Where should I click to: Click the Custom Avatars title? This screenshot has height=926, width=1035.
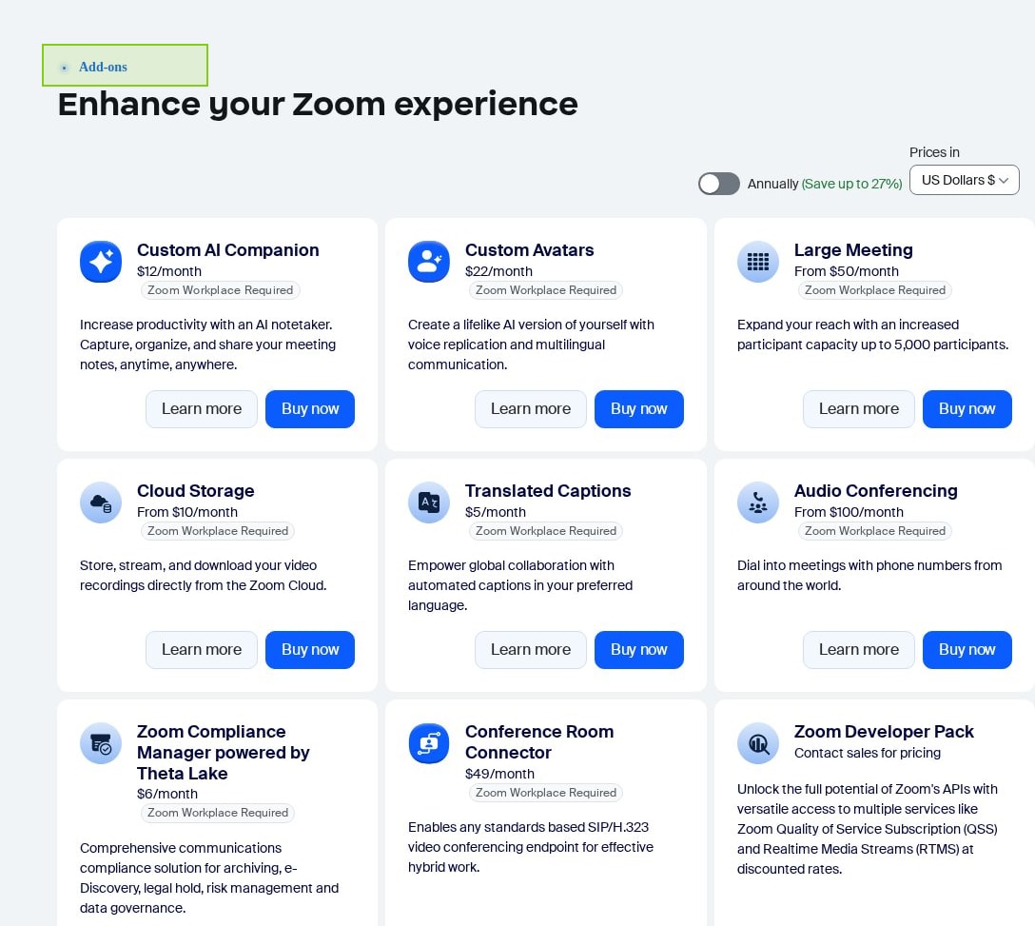[529, 250]
